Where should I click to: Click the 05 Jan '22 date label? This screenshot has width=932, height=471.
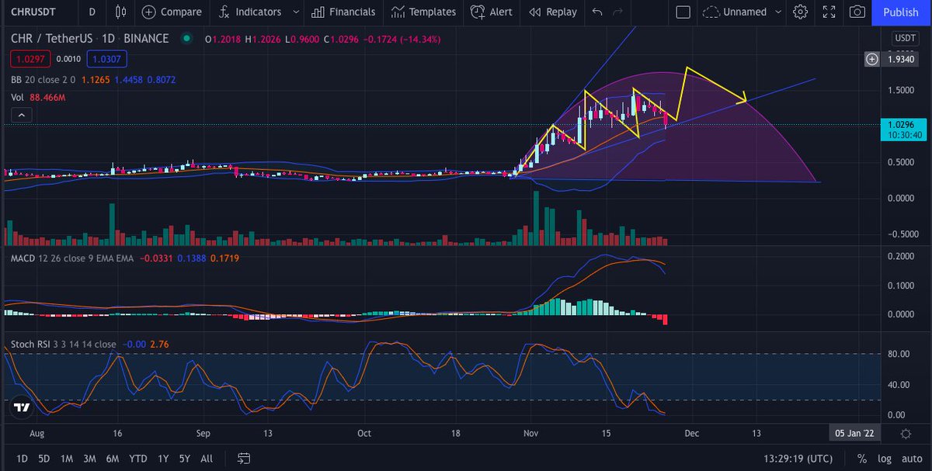pos(855,433)
